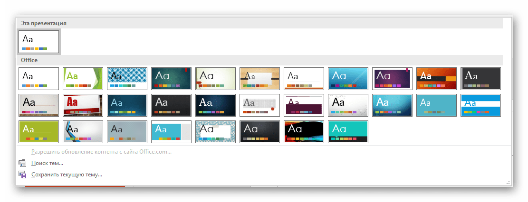Click the Сохранить текущую тему disk icon
528x202 pixels.
click(x=22, y=174)
